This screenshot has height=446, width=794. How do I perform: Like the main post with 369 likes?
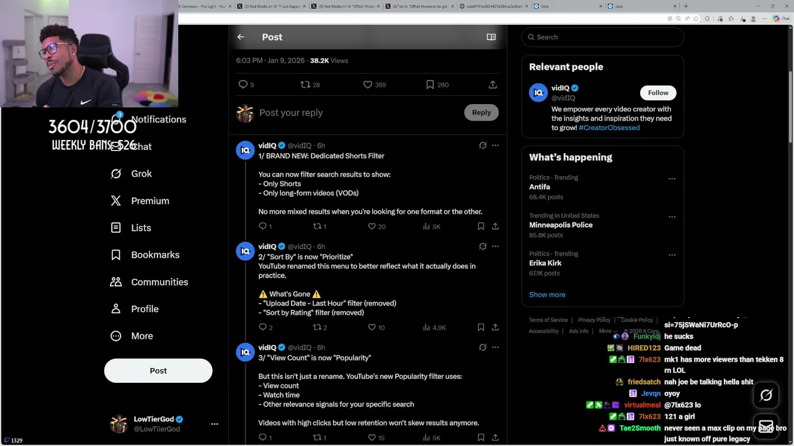(x=368, y=84)
